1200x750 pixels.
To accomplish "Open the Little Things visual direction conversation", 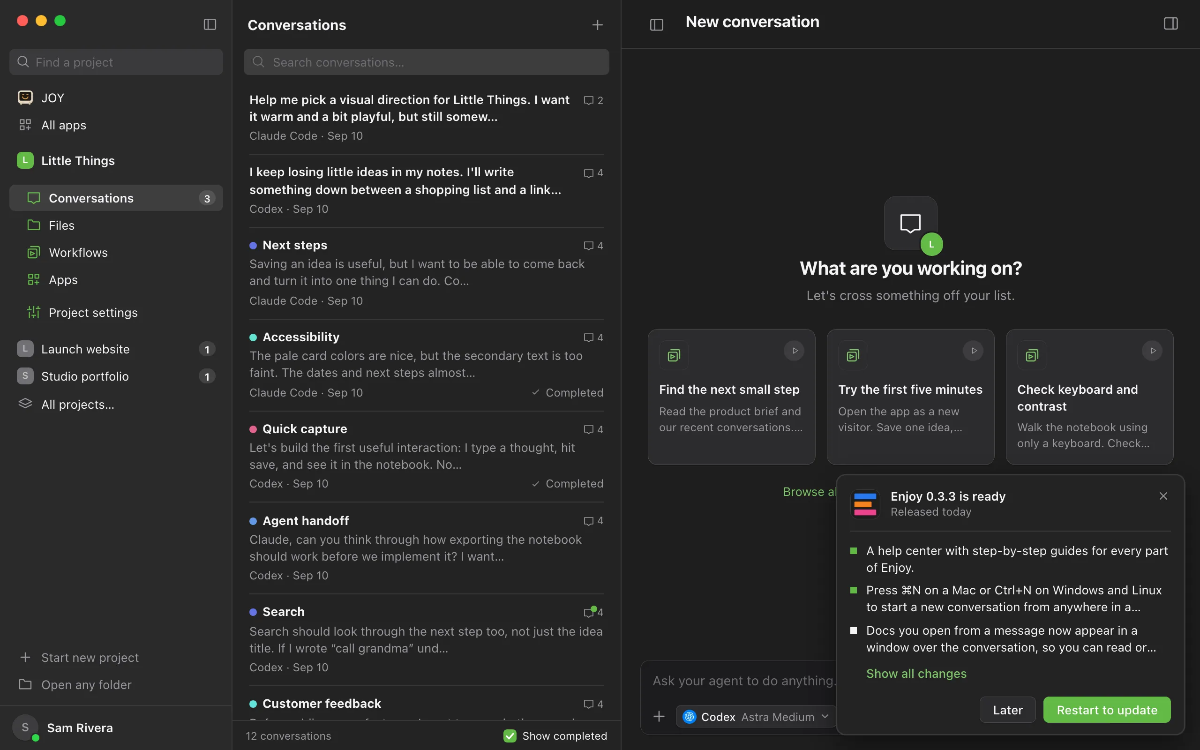I will [427, 118].
